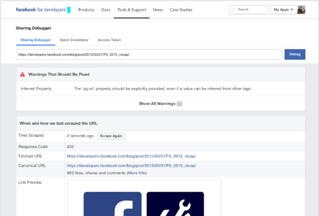The image size is (319, 216).
Task: Open the Products menu
Action: click(86, 10)
